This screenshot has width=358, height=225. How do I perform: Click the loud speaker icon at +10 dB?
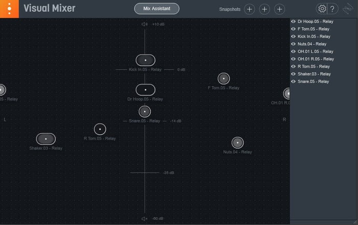pos(144,24)
